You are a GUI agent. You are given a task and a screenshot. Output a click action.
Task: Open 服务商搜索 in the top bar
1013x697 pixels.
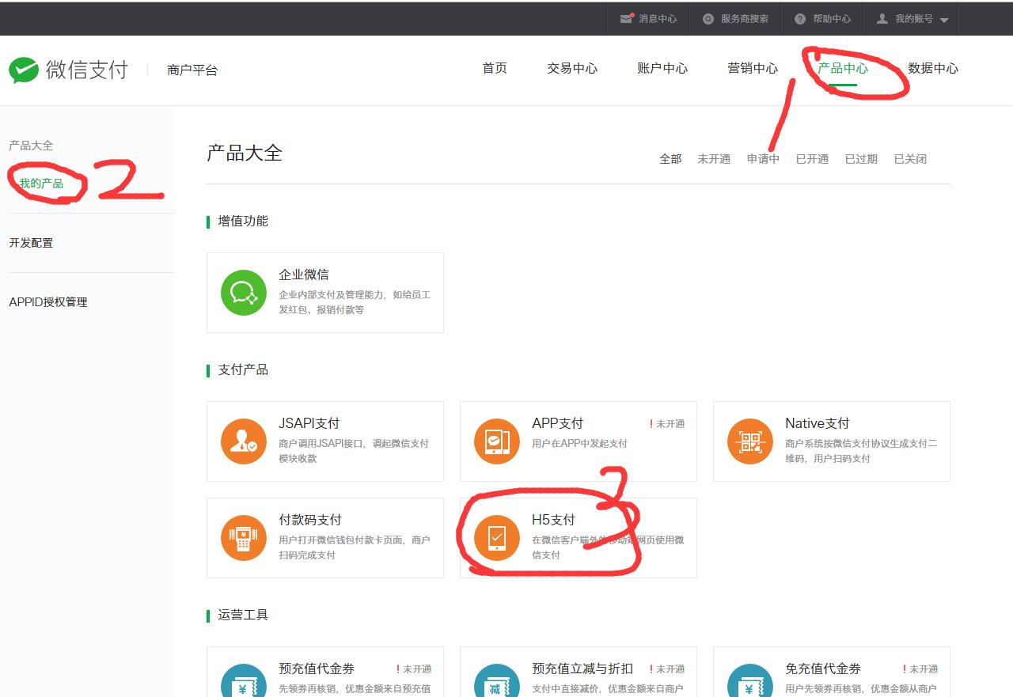coord(745,19)
